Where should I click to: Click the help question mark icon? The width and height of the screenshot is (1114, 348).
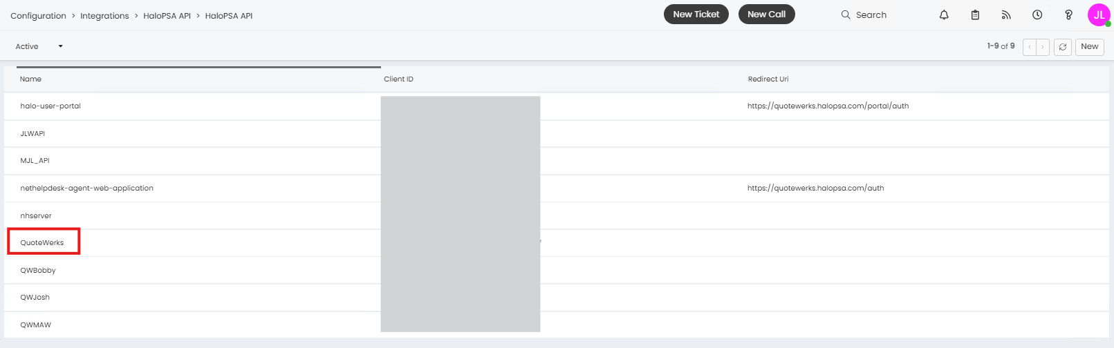[x=1068, y=14]
